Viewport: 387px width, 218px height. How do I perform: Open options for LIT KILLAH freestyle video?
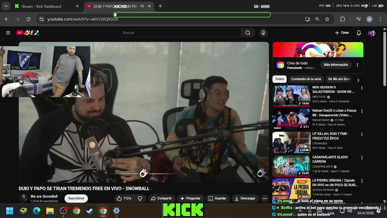(362, 134)
